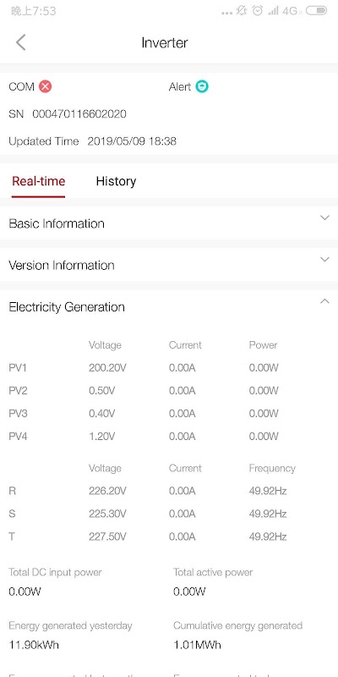Tap the red COM error icon

[46, 86]
